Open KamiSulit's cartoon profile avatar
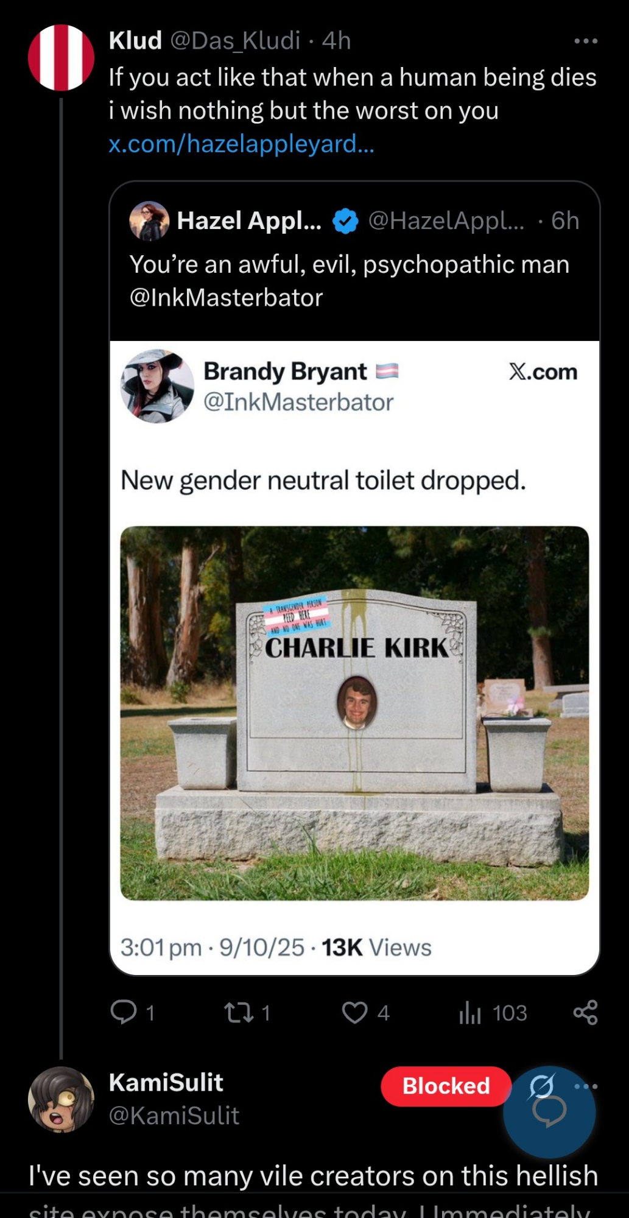 tap(61, 1100)
